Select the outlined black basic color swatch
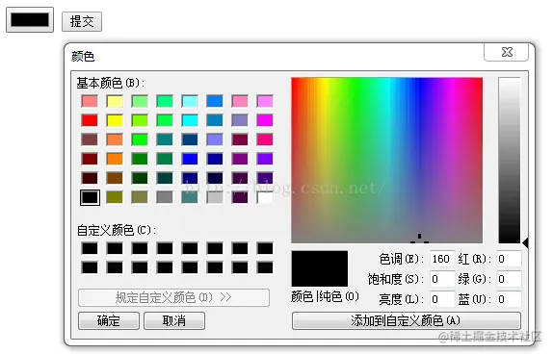The height and width of the screenshot is (354, 553). coord(90,197)
